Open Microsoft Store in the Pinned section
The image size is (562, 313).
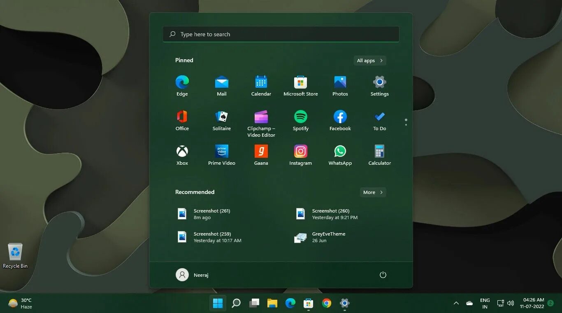point(301,86)
